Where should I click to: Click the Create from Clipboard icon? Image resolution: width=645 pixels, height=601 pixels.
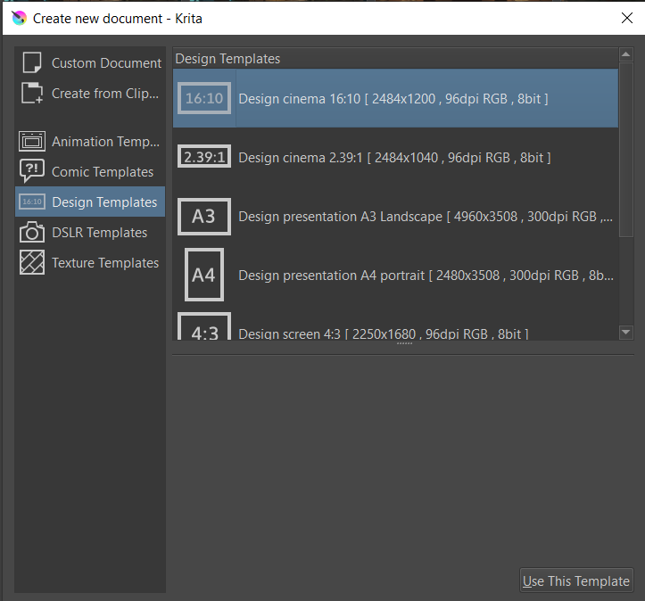[32, 93]
